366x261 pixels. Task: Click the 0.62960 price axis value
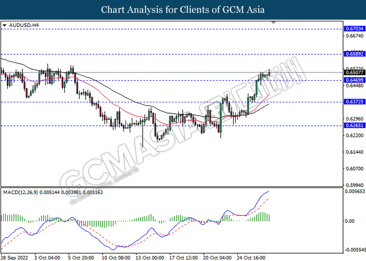tap(354, 119)
